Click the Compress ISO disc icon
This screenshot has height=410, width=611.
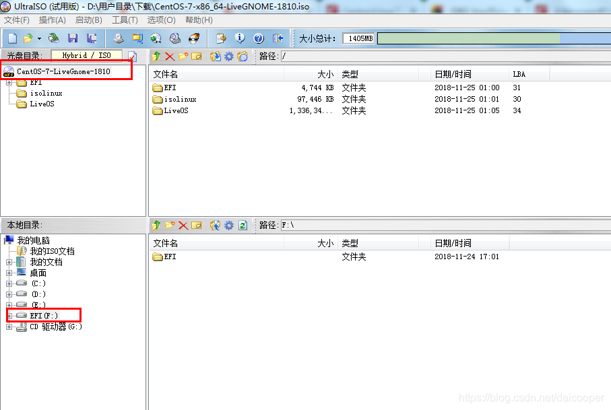point(156,38)
